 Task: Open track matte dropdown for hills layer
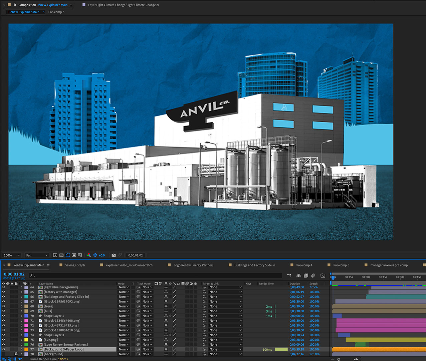[x=147, y=311]
